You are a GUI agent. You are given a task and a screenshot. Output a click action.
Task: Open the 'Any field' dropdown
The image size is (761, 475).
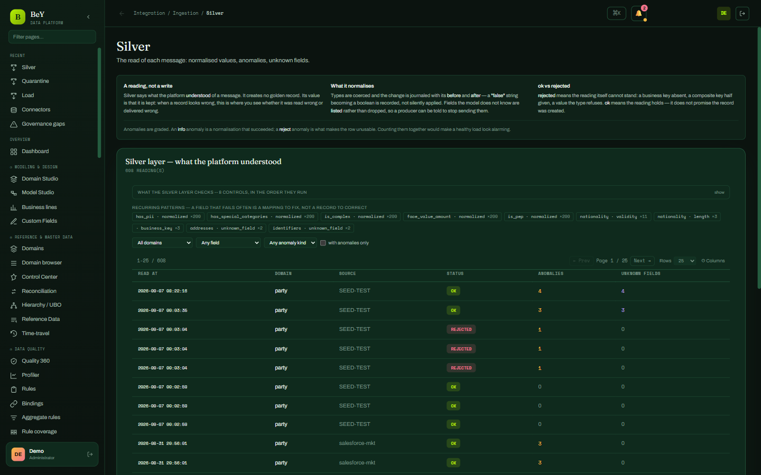(x=228, y=243)
